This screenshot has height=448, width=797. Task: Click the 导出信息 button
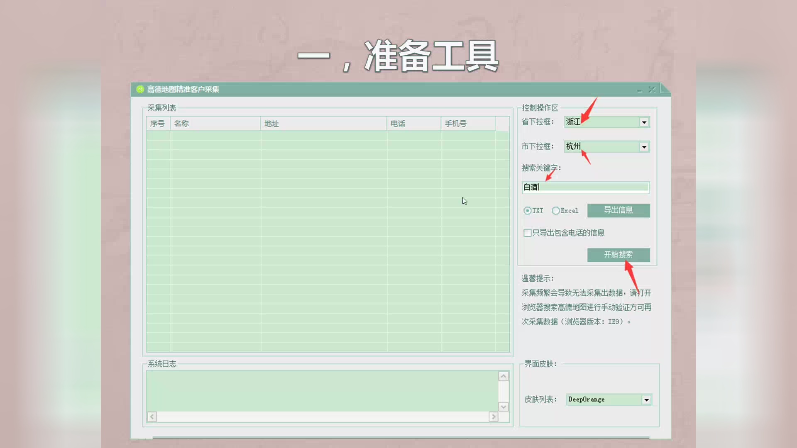coord(619,210)
